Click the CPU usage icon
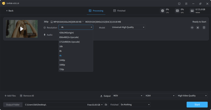 click(162, 11)
